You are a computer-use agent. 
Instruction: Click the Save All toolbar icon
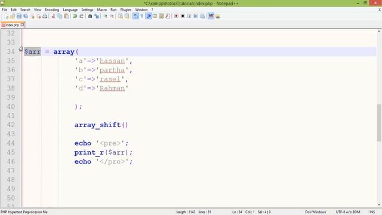25,16
